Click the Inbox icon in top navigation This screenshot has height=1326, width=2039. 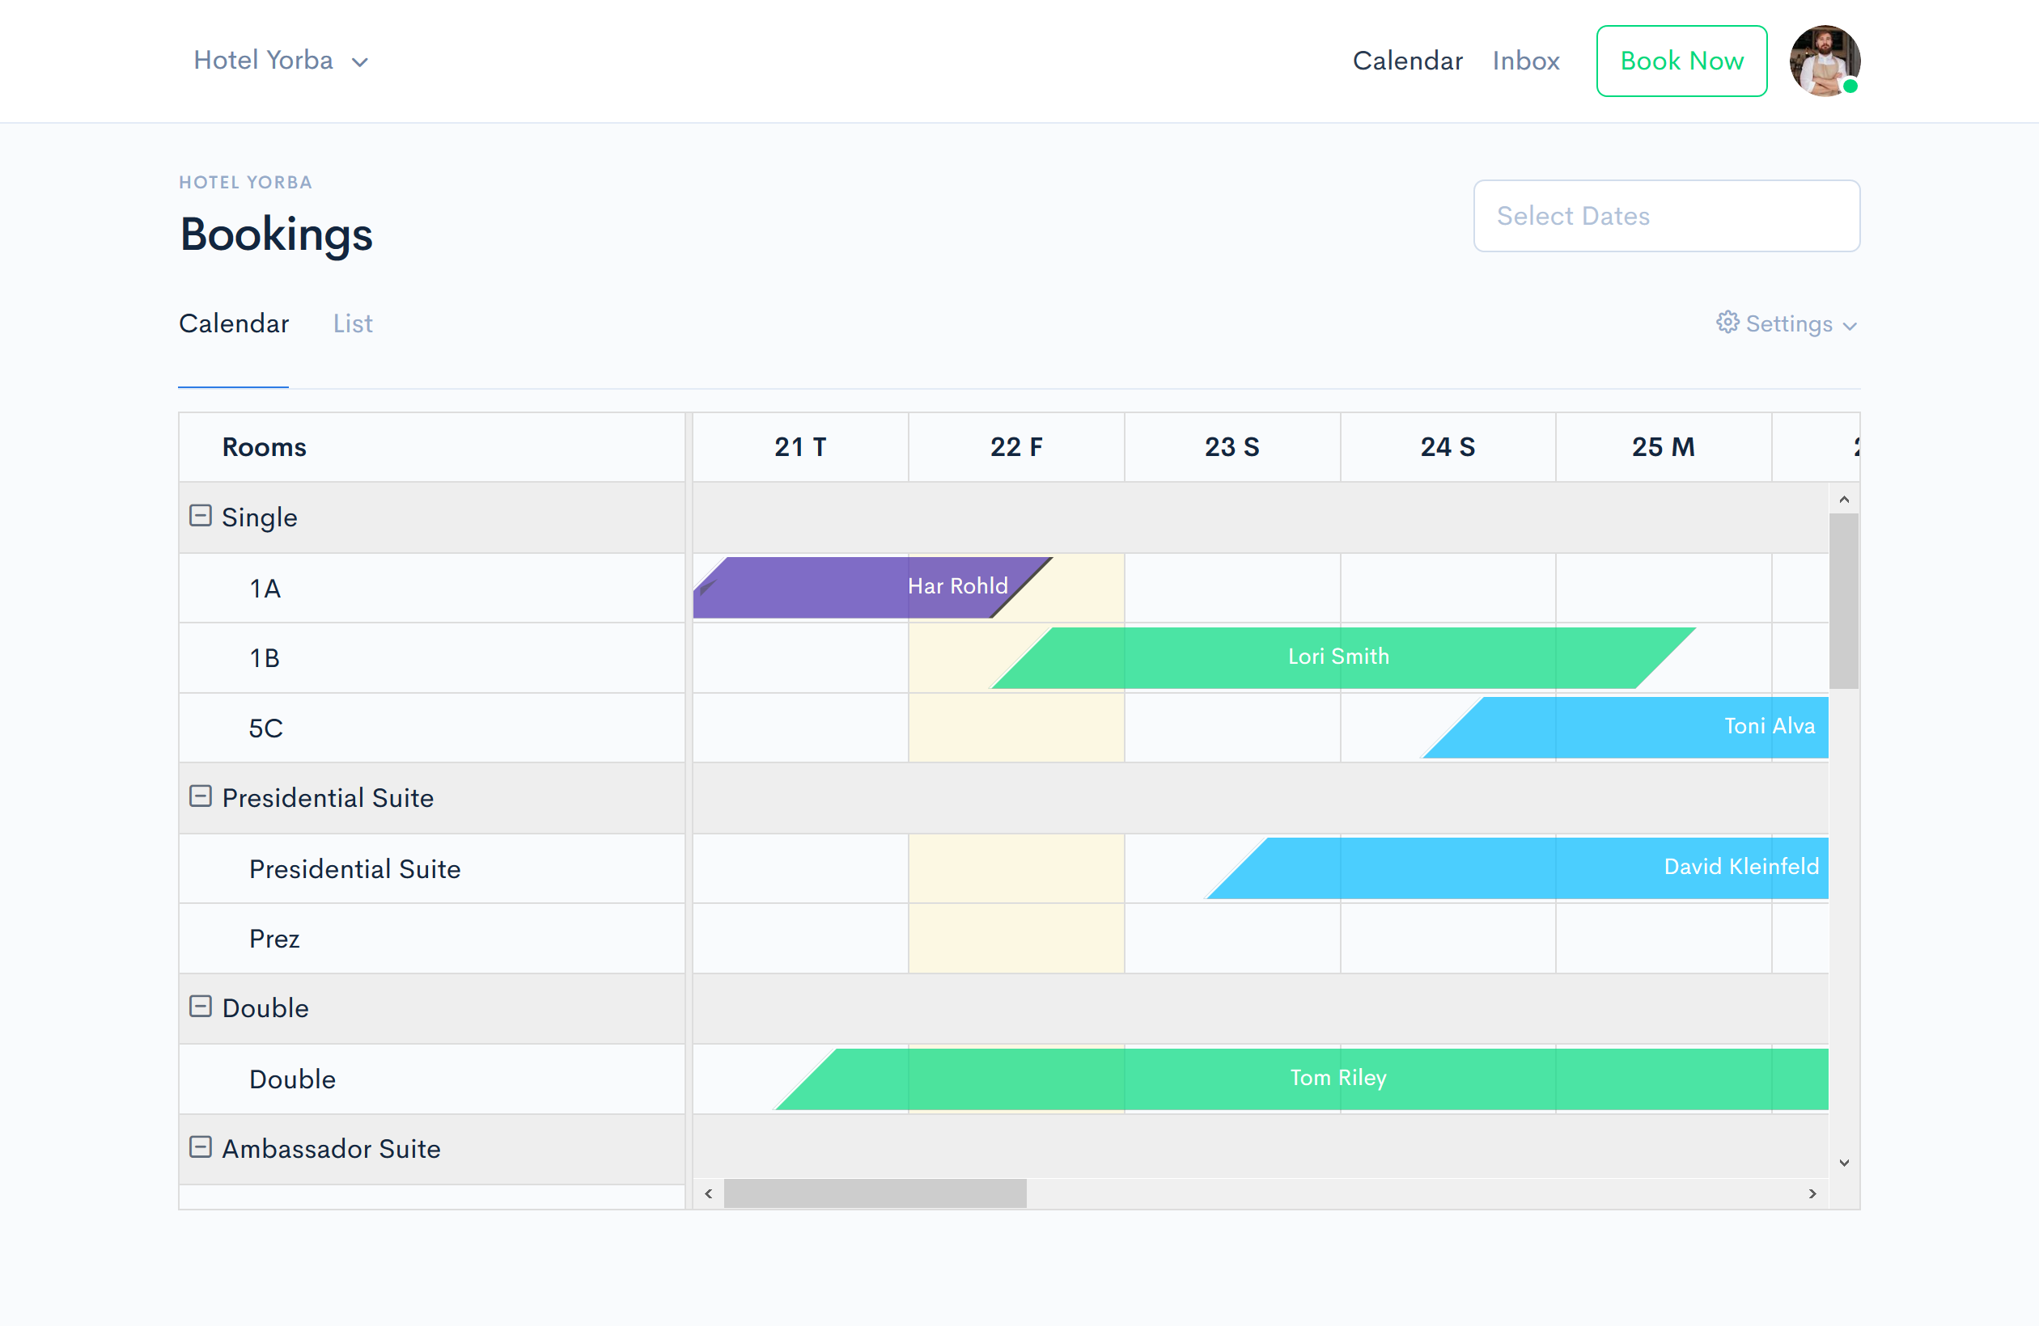1524,61
